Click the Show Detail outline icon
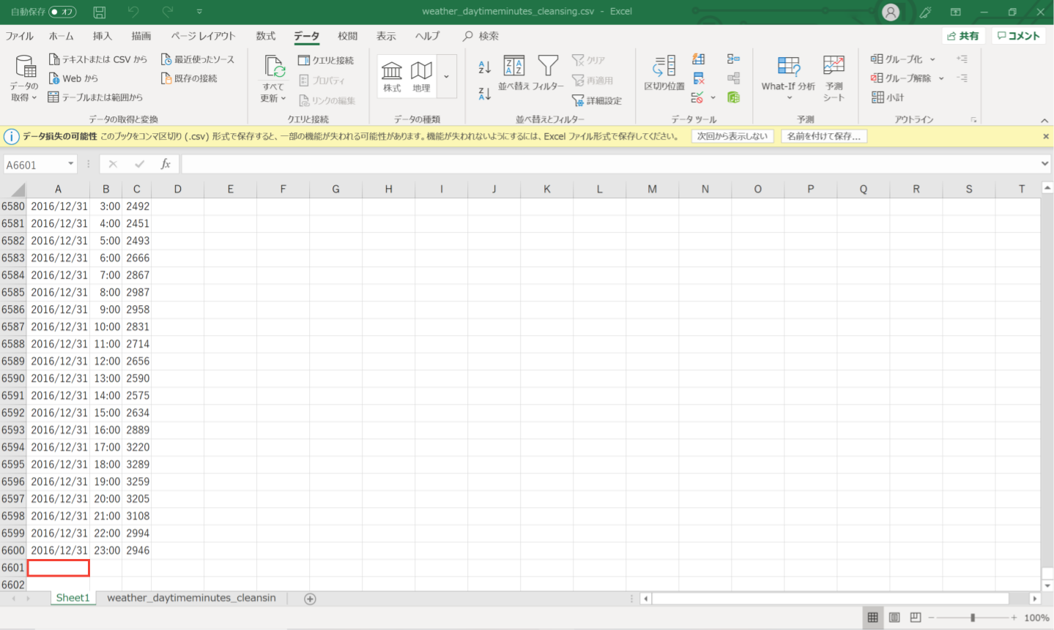Viewport: 1054px width, 630px height. (x=962, y=59)
